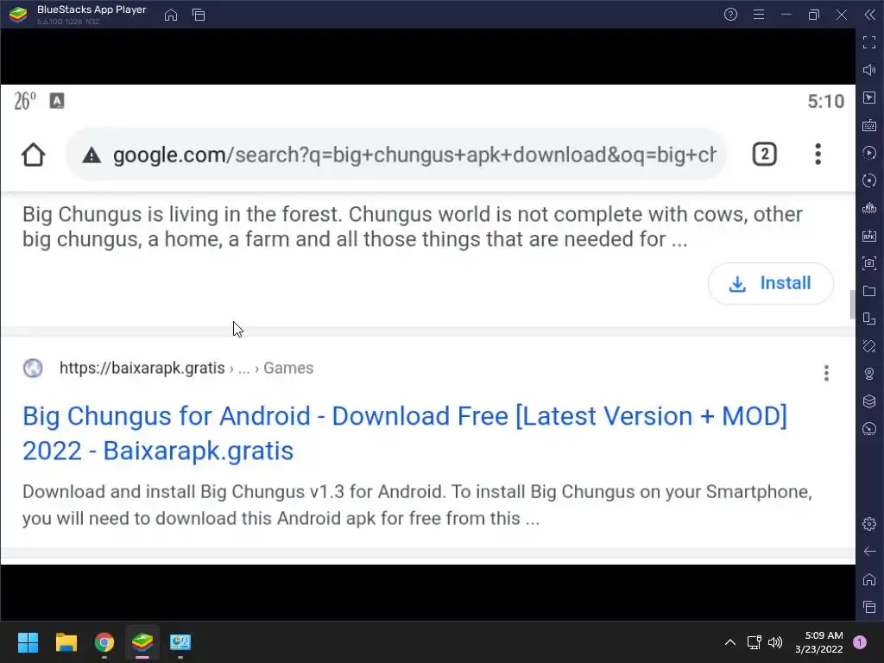This screenshot has height=663, width=884.
Task: Click the Install button
Action: tap(771, 283)
